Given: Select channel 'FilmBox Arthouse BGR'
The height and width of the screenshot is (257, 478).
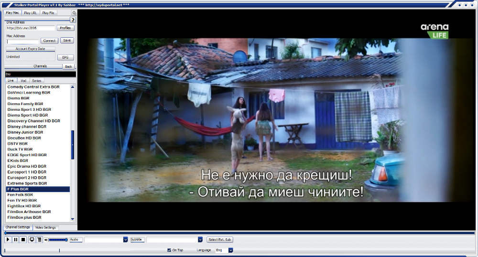Looking at the screenshot, I should click(29, 212).
